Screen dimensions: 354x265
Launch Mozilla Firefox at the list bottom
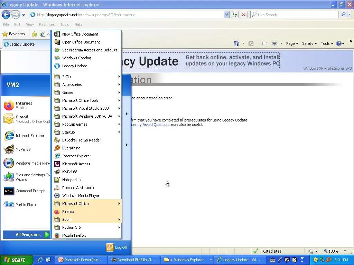tap(87, 235)
